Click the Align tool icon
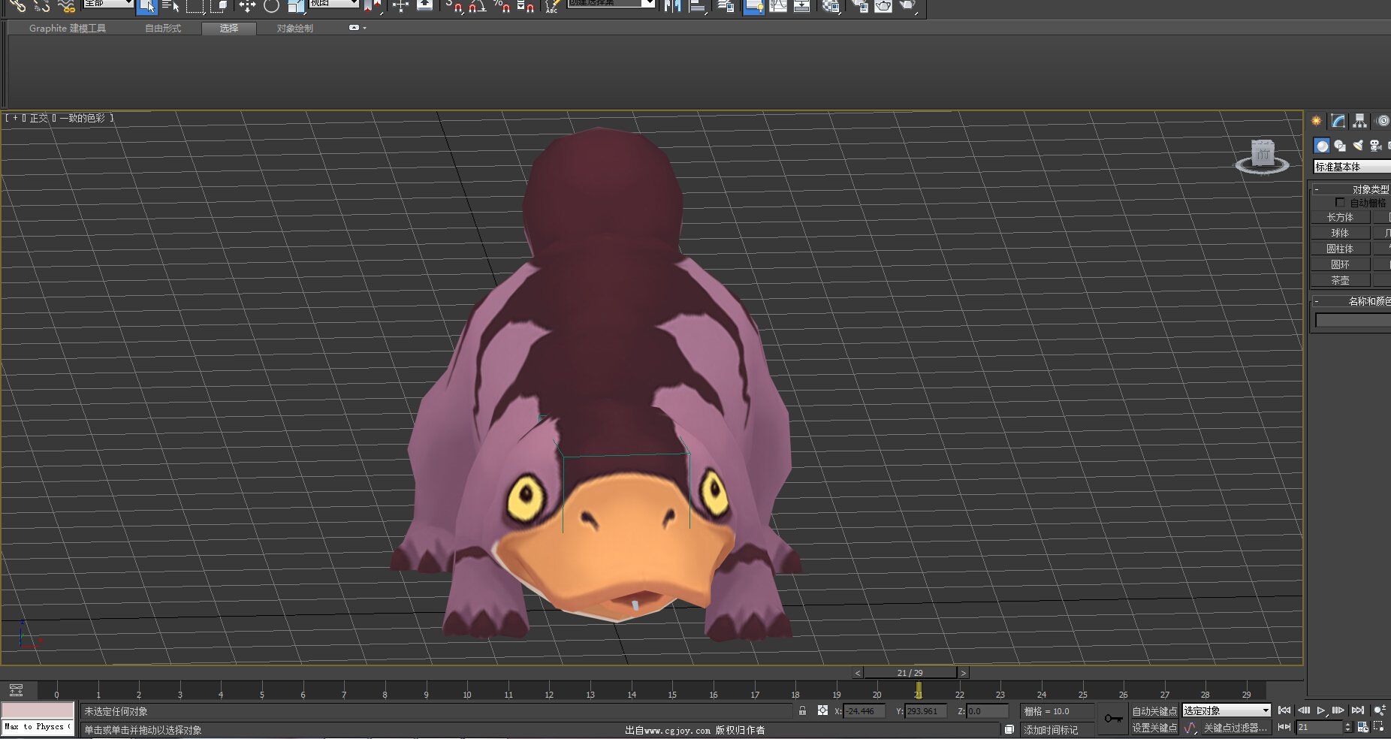Image resolution: width=1391 pixels, height=739 pixels. pos(697,6)
